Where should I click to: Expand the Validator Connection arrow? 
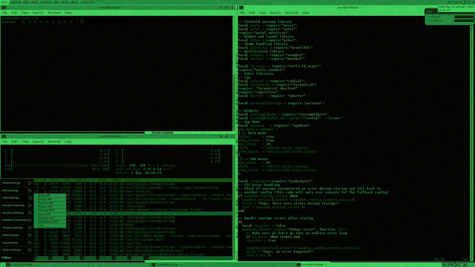click(30, 220)
